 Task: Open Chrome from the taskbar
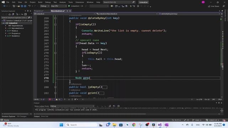pos(134,125)
